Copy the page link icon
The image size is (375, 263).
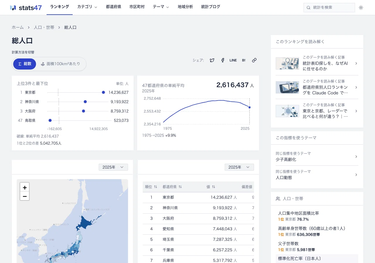(254, 60)
